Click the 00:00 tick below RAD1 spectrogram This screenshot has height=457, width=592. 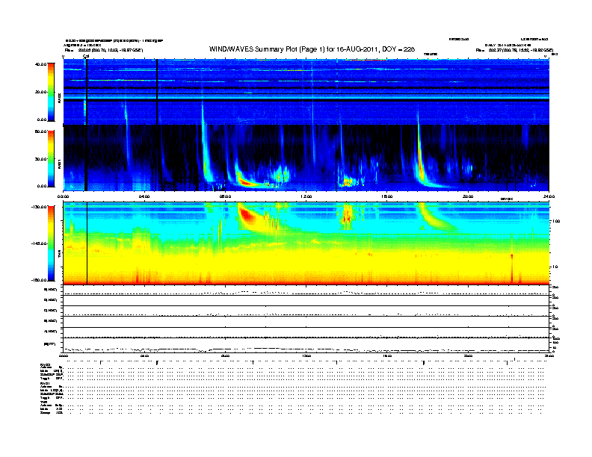click(64, 196)
